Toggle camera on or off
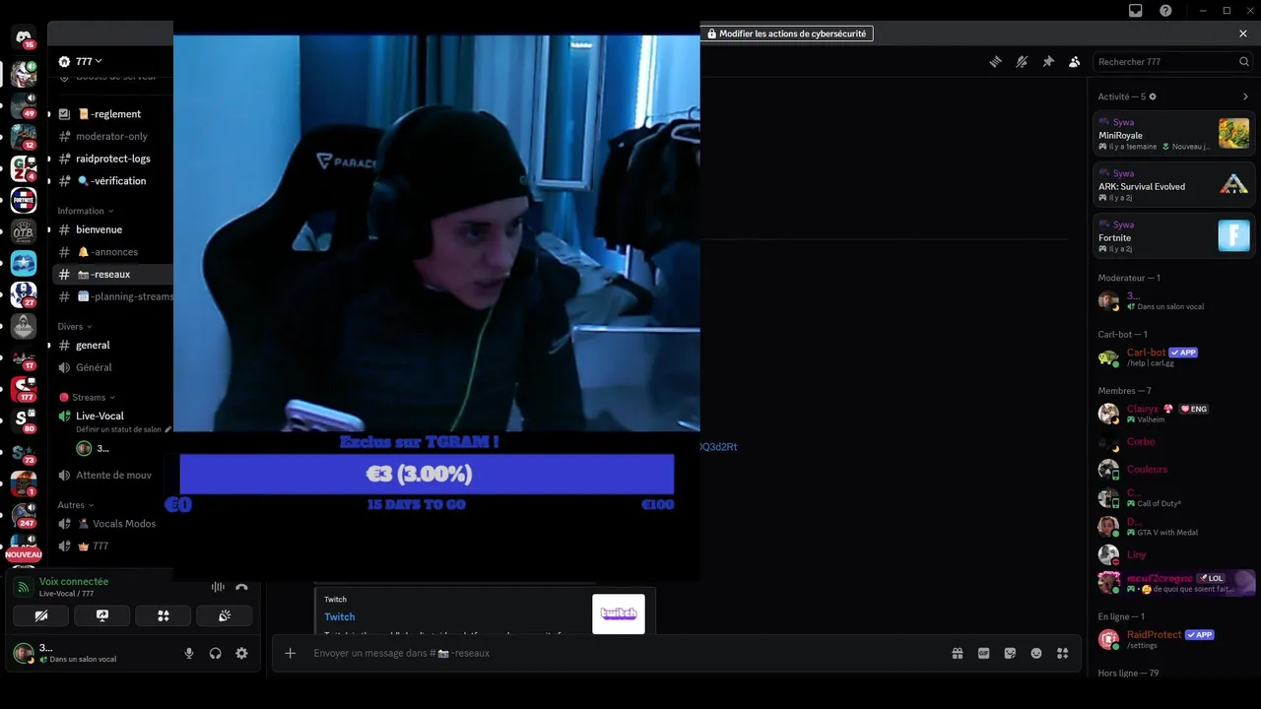This screenshot has height=709, width=1261. tap(41, 615)
